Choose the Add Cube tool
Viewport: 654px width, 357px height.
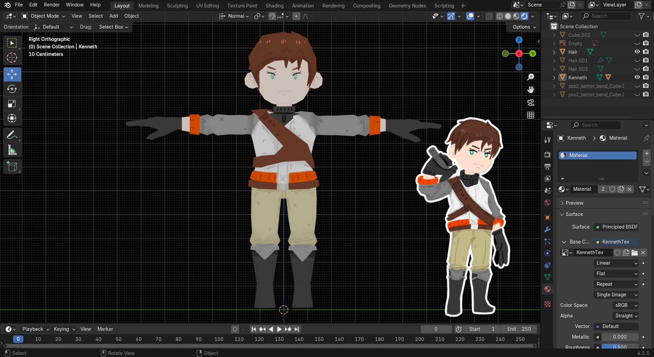[x=12, y=166]
